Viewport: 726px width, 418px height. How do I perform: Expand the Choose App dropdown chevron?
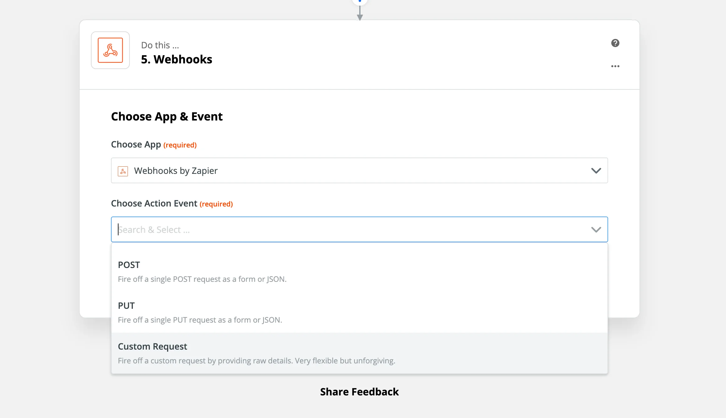click(596, 171)
